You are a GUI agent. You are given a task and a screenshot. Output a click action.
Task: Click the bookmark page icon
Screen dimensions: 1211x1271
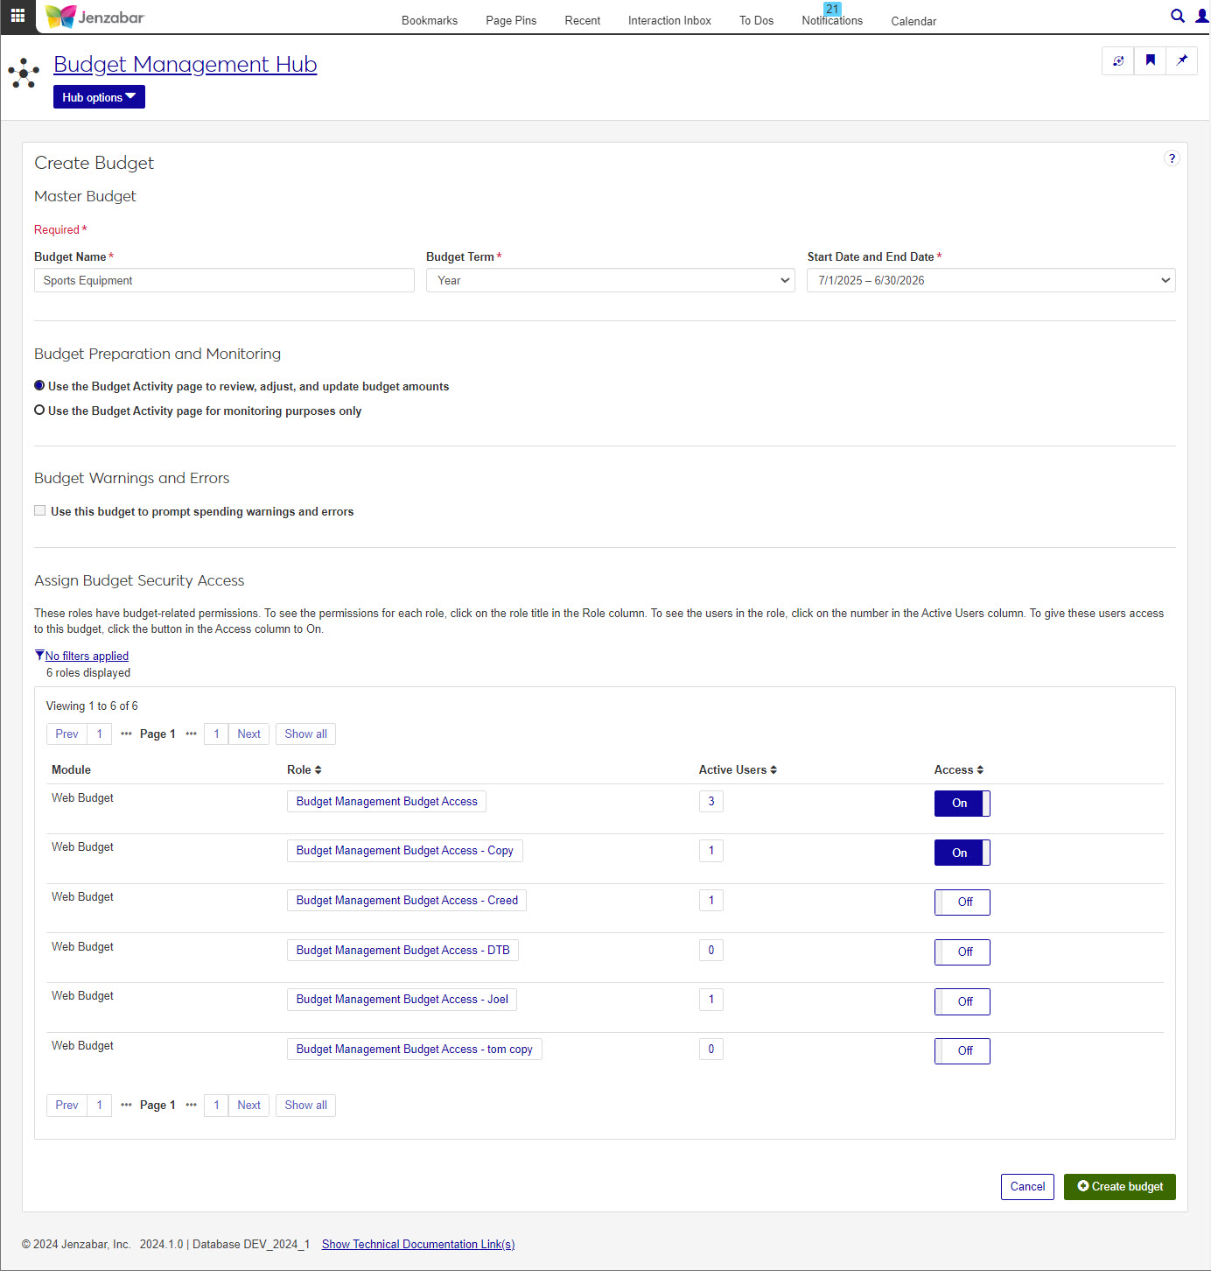point(1150,60)
